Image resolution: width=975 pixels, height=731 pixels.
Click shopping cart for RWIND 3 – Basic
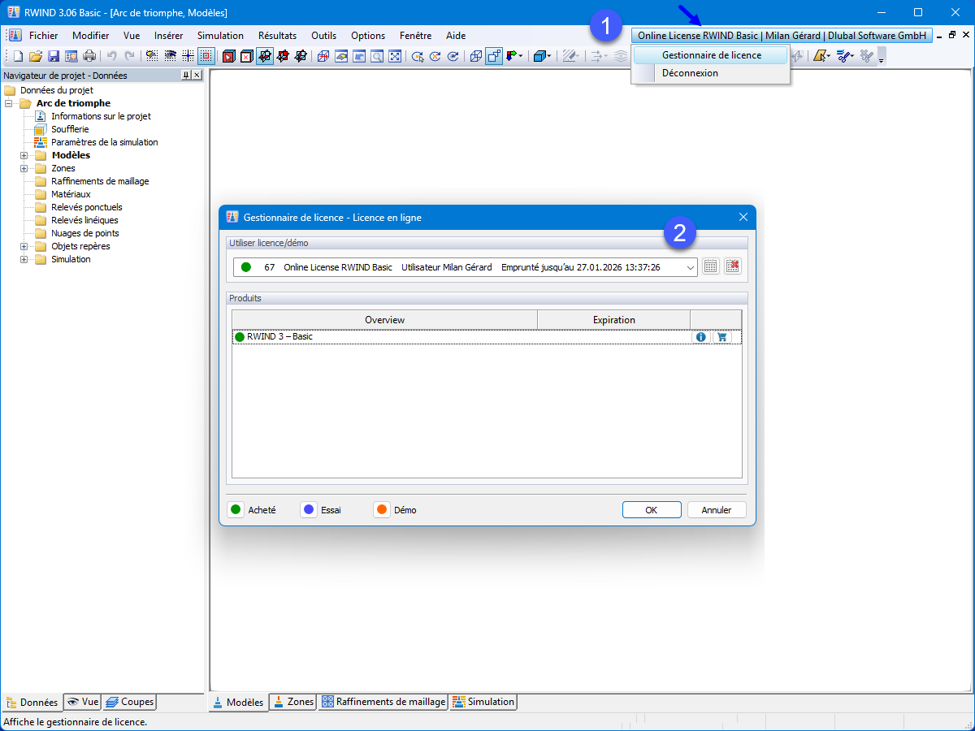tap(721, 337)
